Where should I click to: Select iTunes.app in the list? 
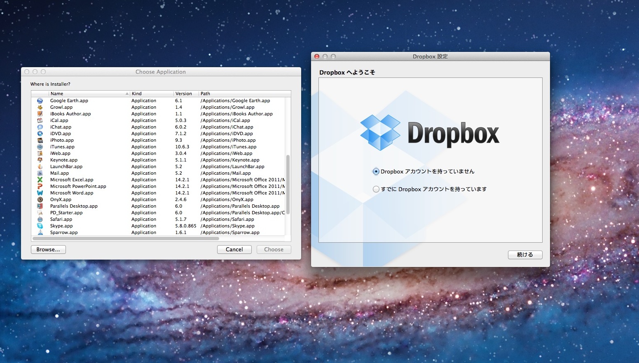coord(62,147)
